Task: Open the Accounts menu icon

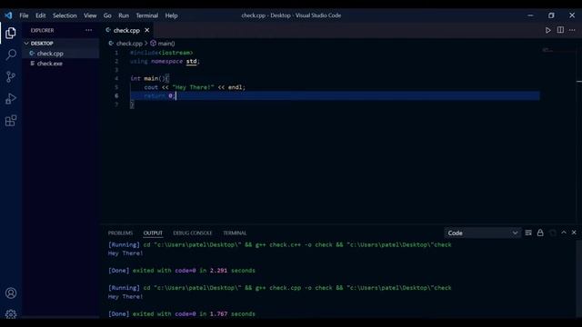Action: click(x=11, y=293)
